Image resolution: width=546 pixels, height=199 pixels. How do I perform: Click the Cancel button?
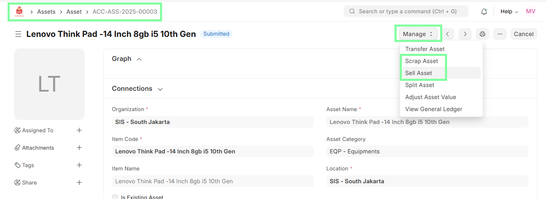(524, 34)
